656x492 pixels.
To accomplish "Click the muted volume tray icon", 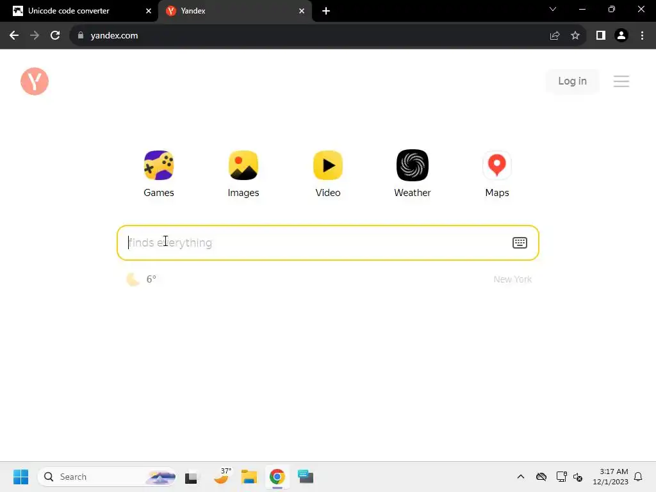I will coord(578,477).
